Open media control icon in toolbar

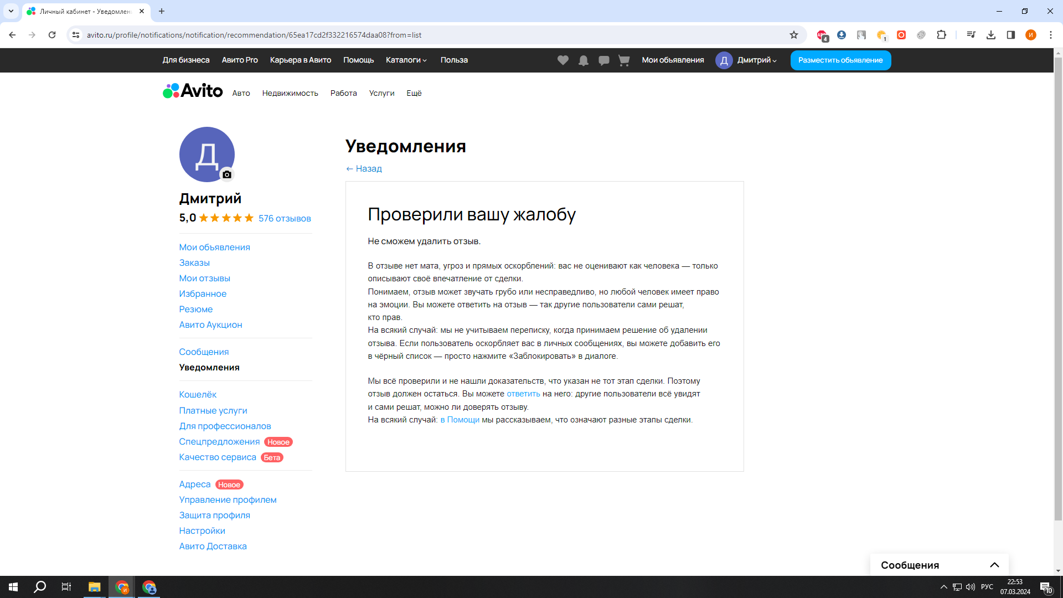[971, 35]
